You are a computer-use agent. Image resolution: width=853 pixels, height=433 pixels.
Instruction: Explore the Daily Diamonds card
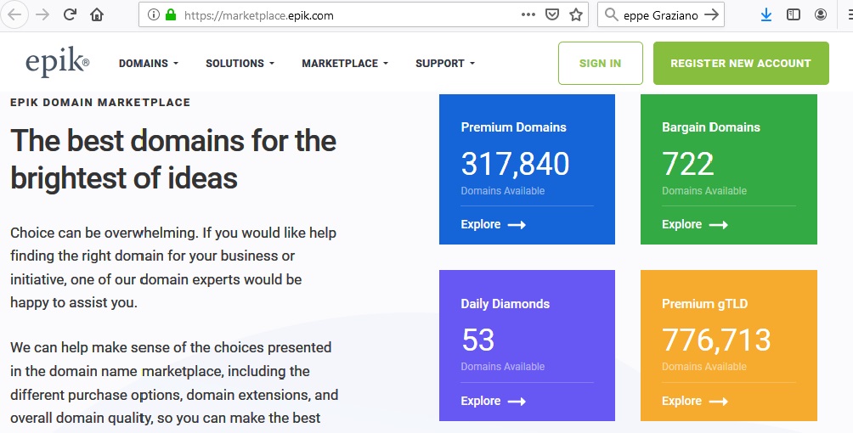click(493, 402)
